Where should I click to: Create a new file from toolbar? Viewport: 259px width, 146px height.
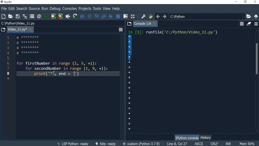point(4,16)
